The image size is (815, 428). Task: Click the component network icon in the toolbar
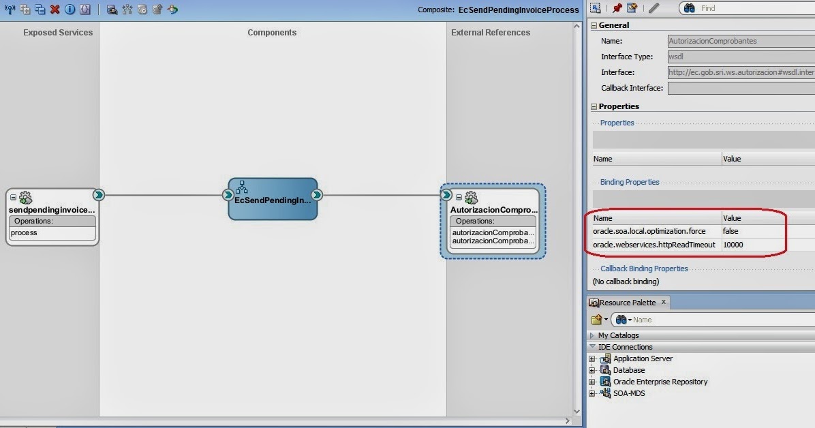pyautogui.click(x=127, y=10)
